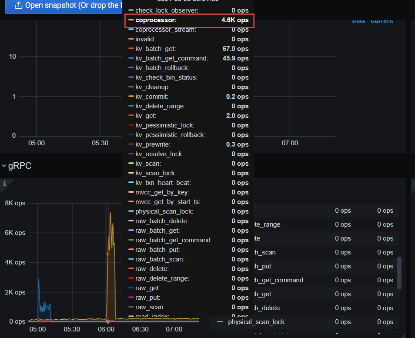Click the blue spike near 05:00 on the graph
The image size is (415, 338).
(39, 279)
